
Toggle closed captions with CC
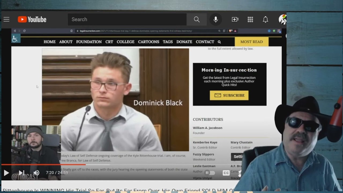(x=226, y=173)
